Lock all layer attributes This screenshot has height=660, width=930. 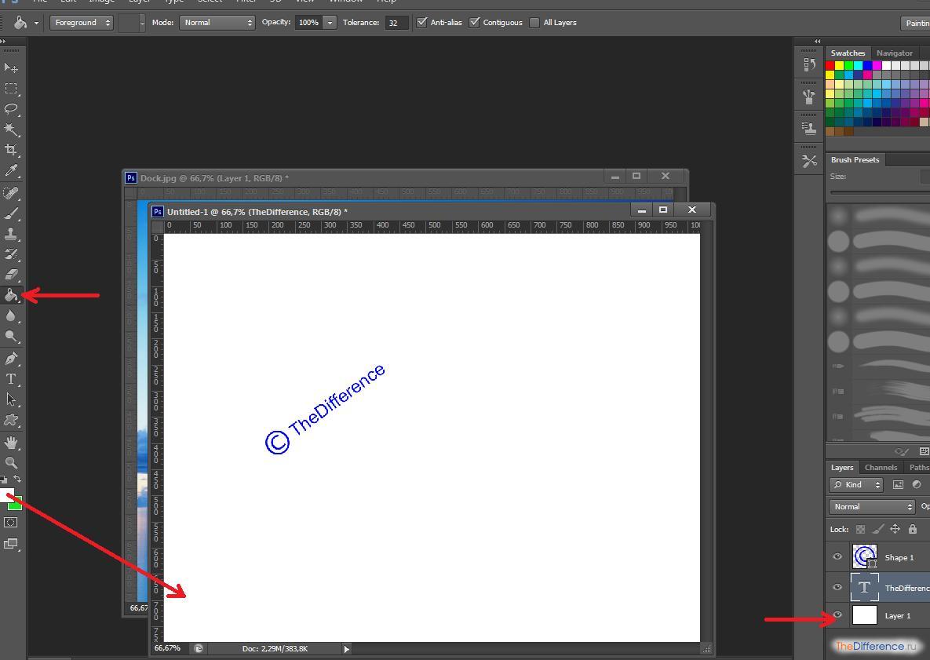point(912,529)
